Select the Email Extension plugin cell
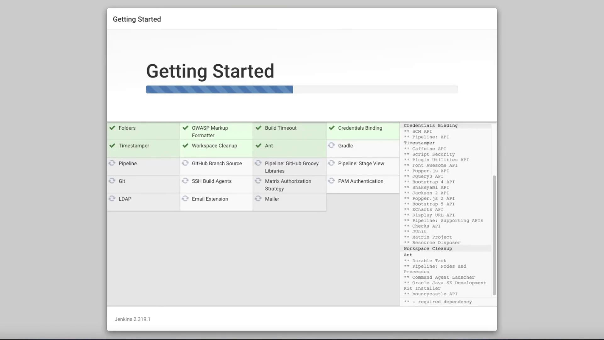604x340 pixels. click(210, 199)
